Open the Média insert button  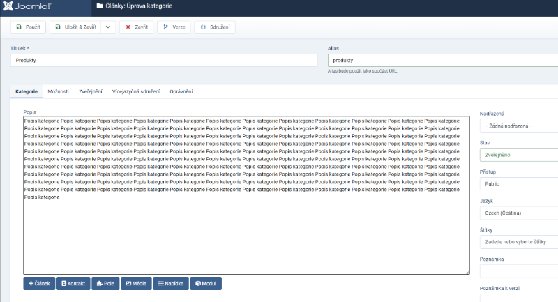pyautogui.click(x=137, y=284)
